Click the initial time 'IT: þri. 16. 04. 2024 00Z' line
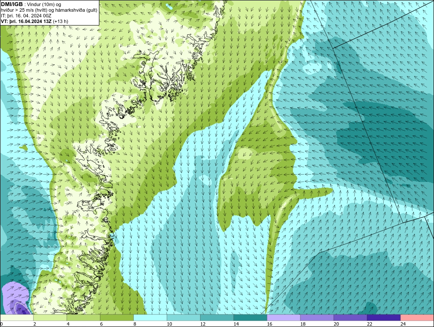 [x=26, y=16]
